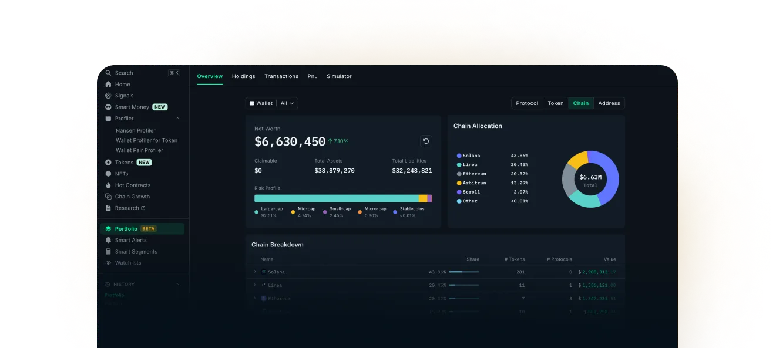Collapse the Profiler section chevron
The image size is (776, 348).
(x=178, y=119)
